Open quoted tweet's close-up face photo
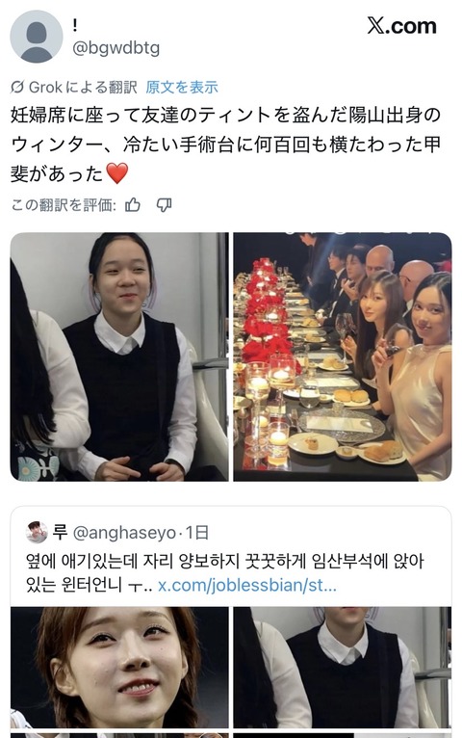The width and height of the screenshot is (462, 738). [x=119, y=667]
